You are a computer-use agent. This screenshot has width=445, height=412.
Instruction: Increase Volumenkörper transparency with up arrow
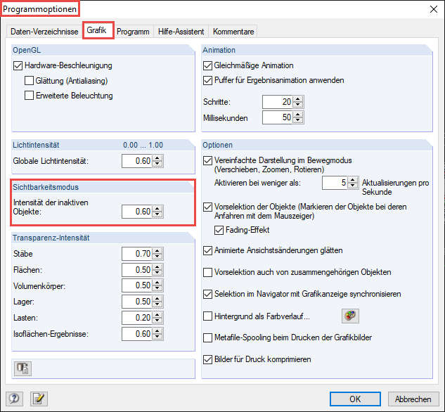tap(157, 283)
